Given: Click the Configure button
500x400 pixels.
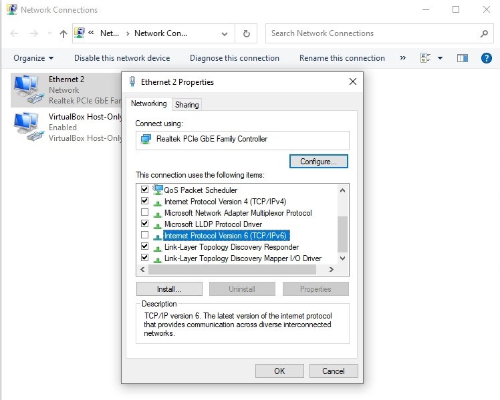Looking at the screenshot, I should pos(319,162).
